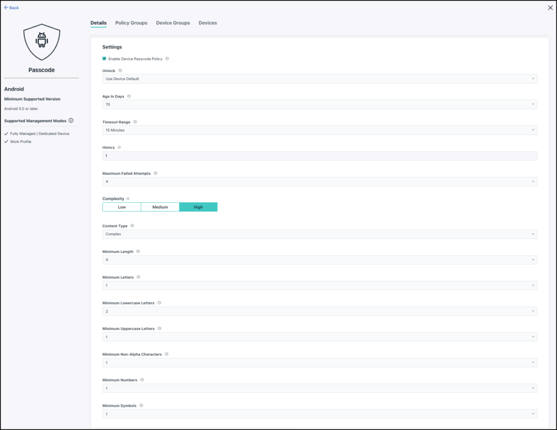
Task: Close the Passcode policy panel
Action: (549, 8)
